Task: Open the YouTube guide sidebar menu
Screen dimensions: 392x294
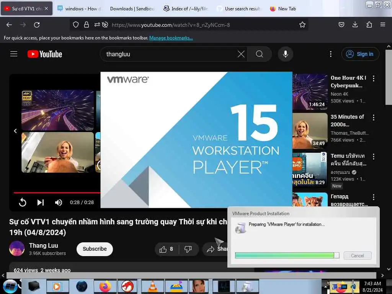Action: 14,54
